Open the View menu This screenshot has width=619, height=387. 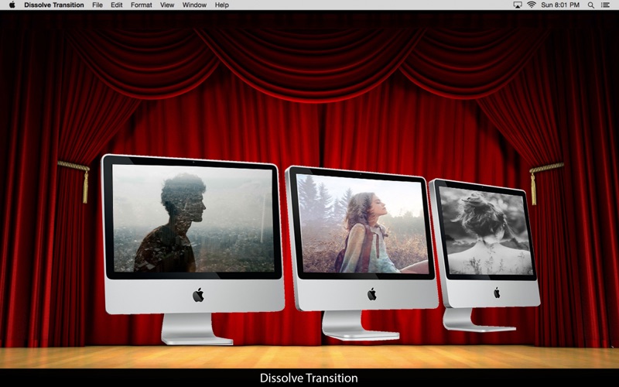tap(167, 5)
